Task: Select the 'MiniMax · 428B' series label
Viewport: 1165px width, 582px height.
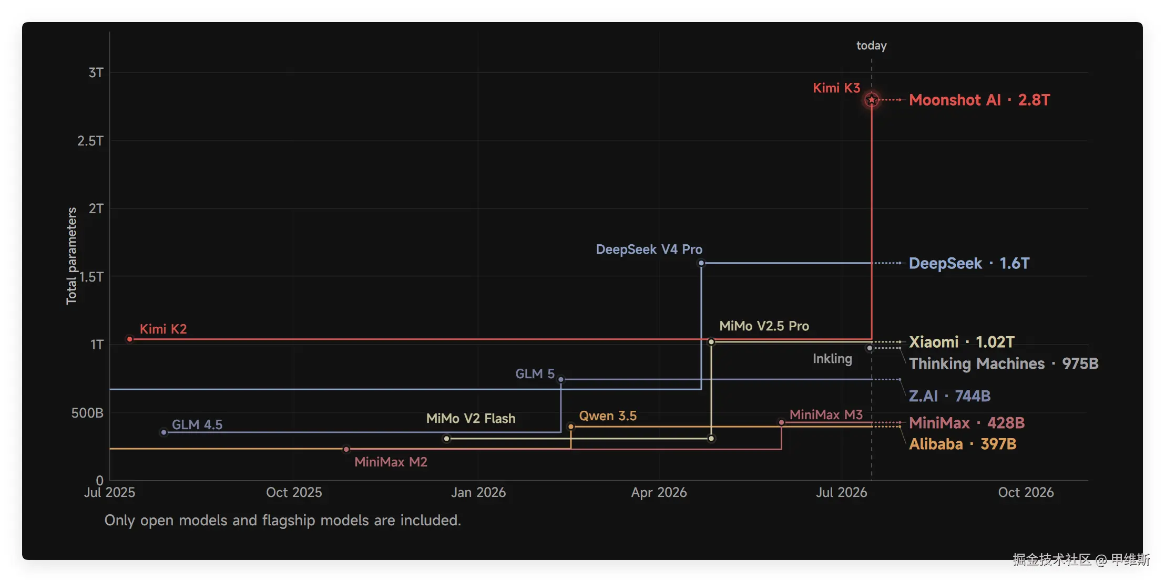Action: tap(967, 423)
